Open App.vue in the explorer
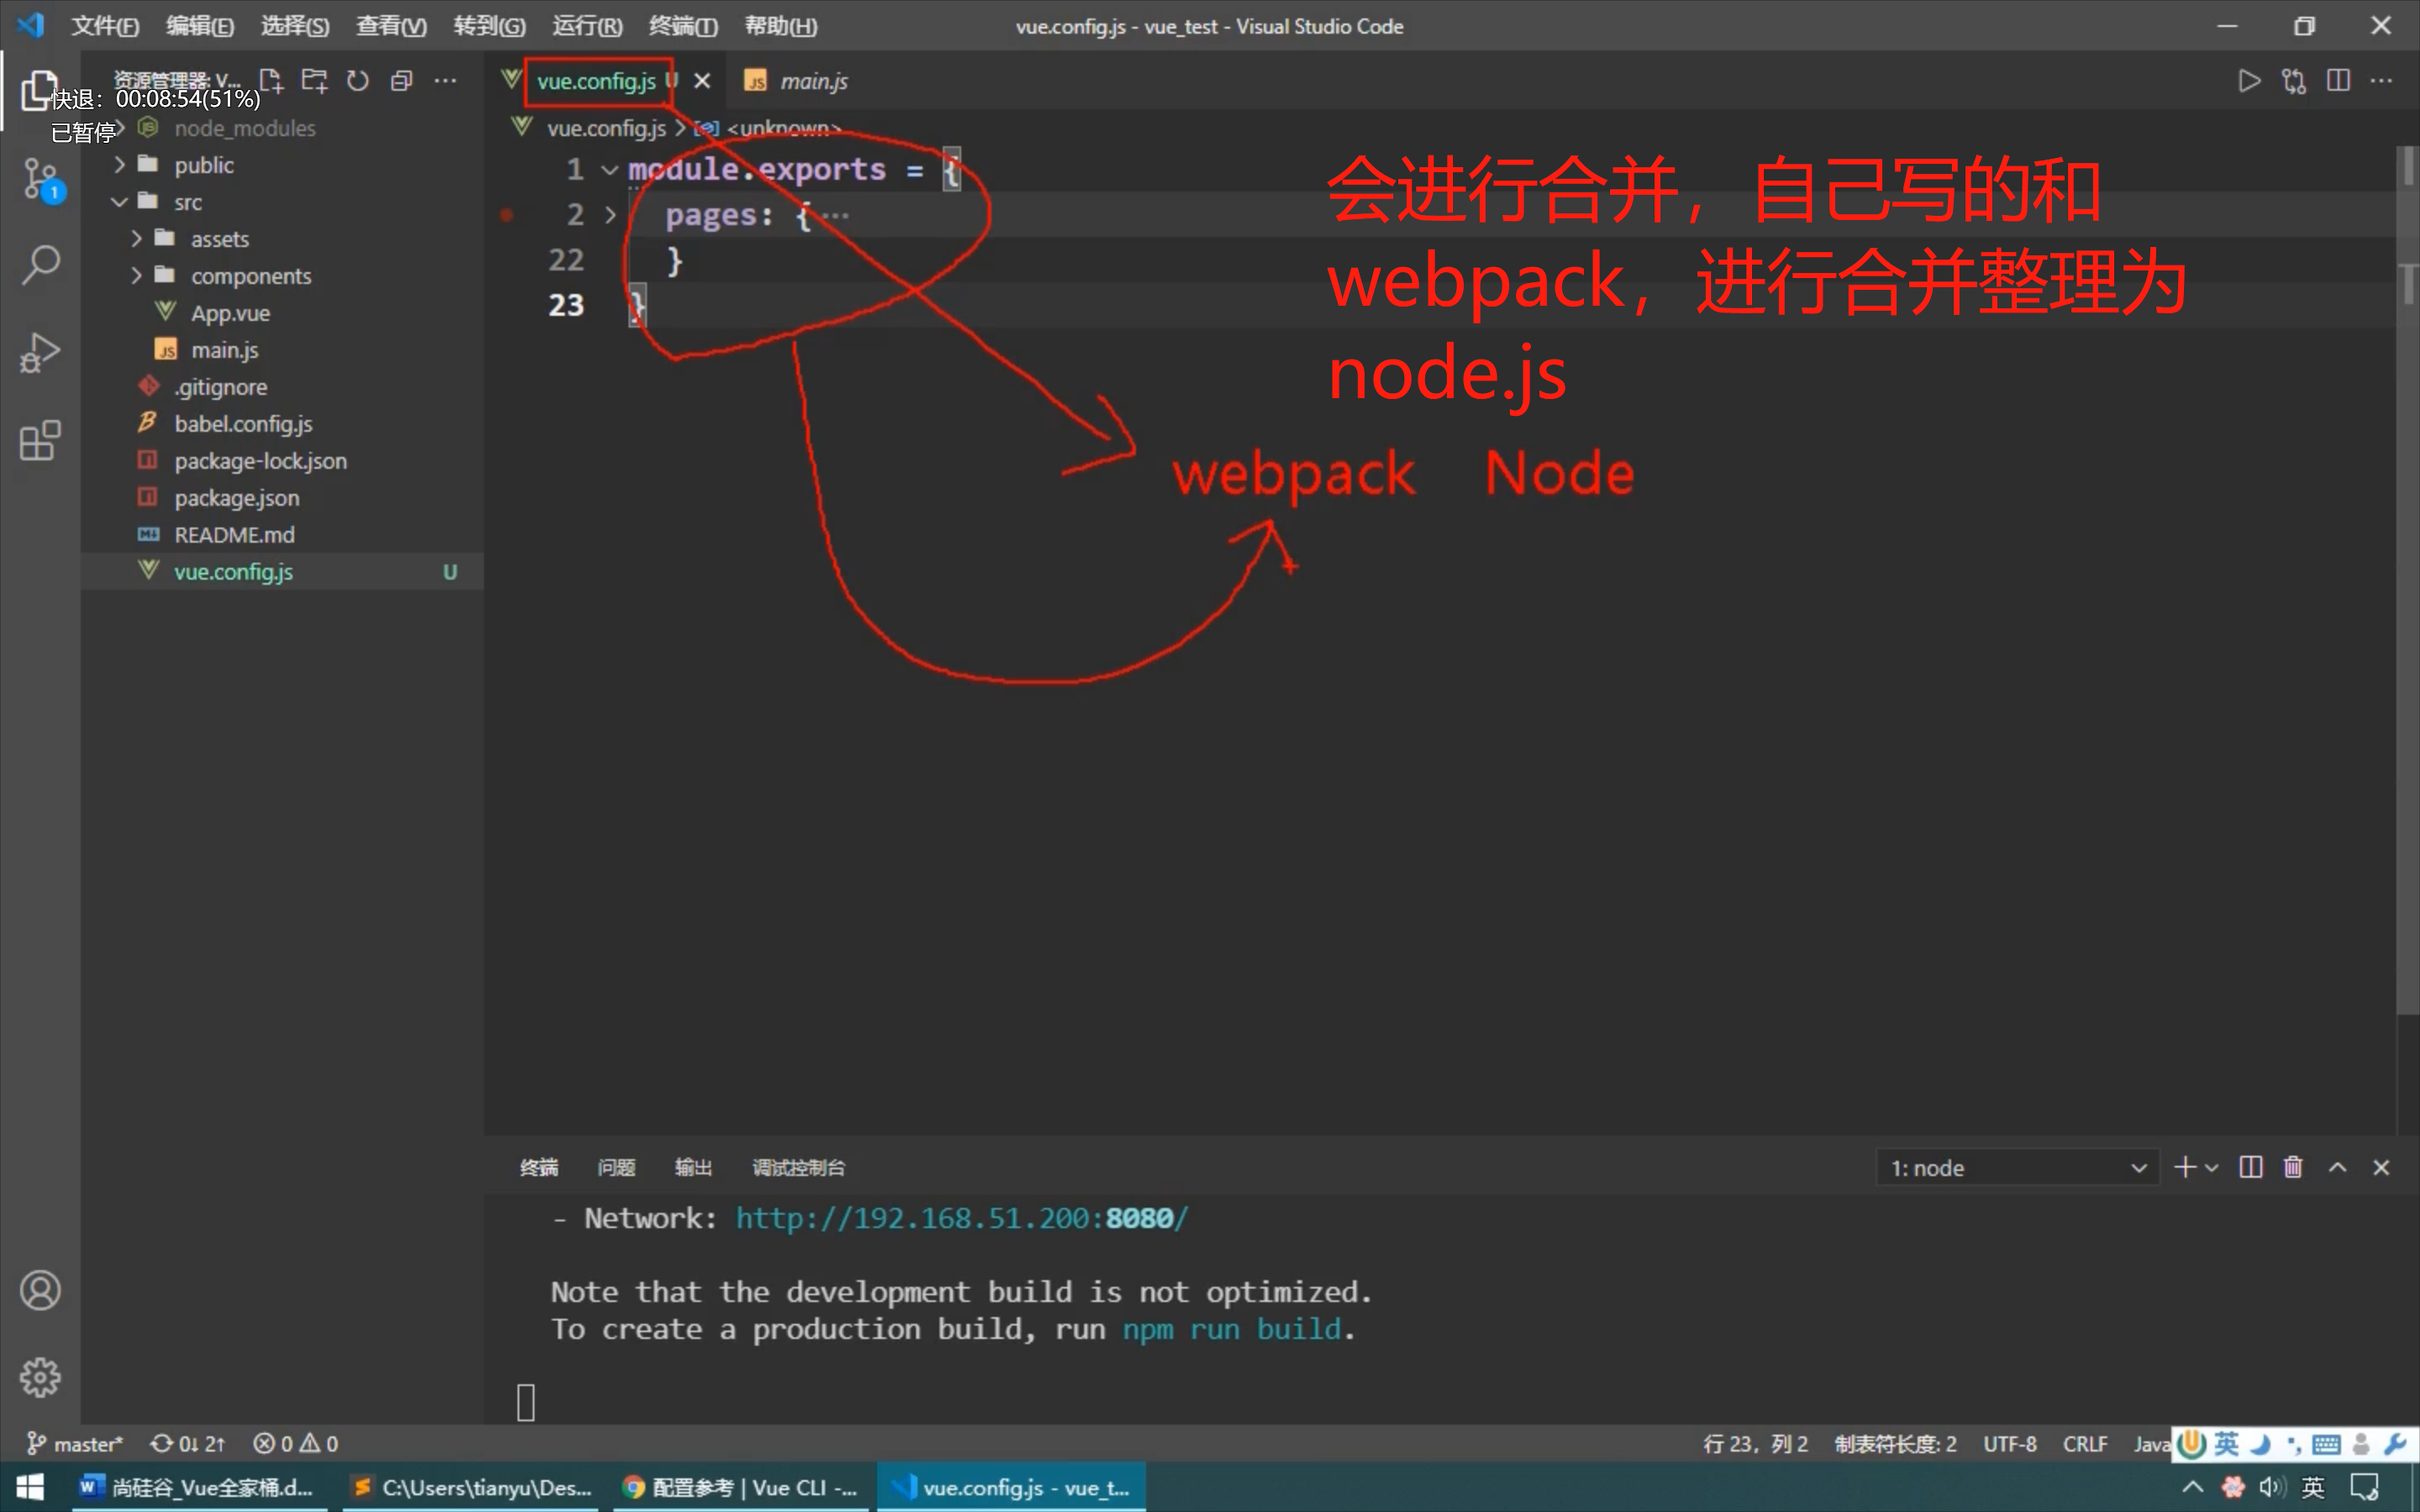Screen dimensions: 2420x1512 click(x=230, y=313)
